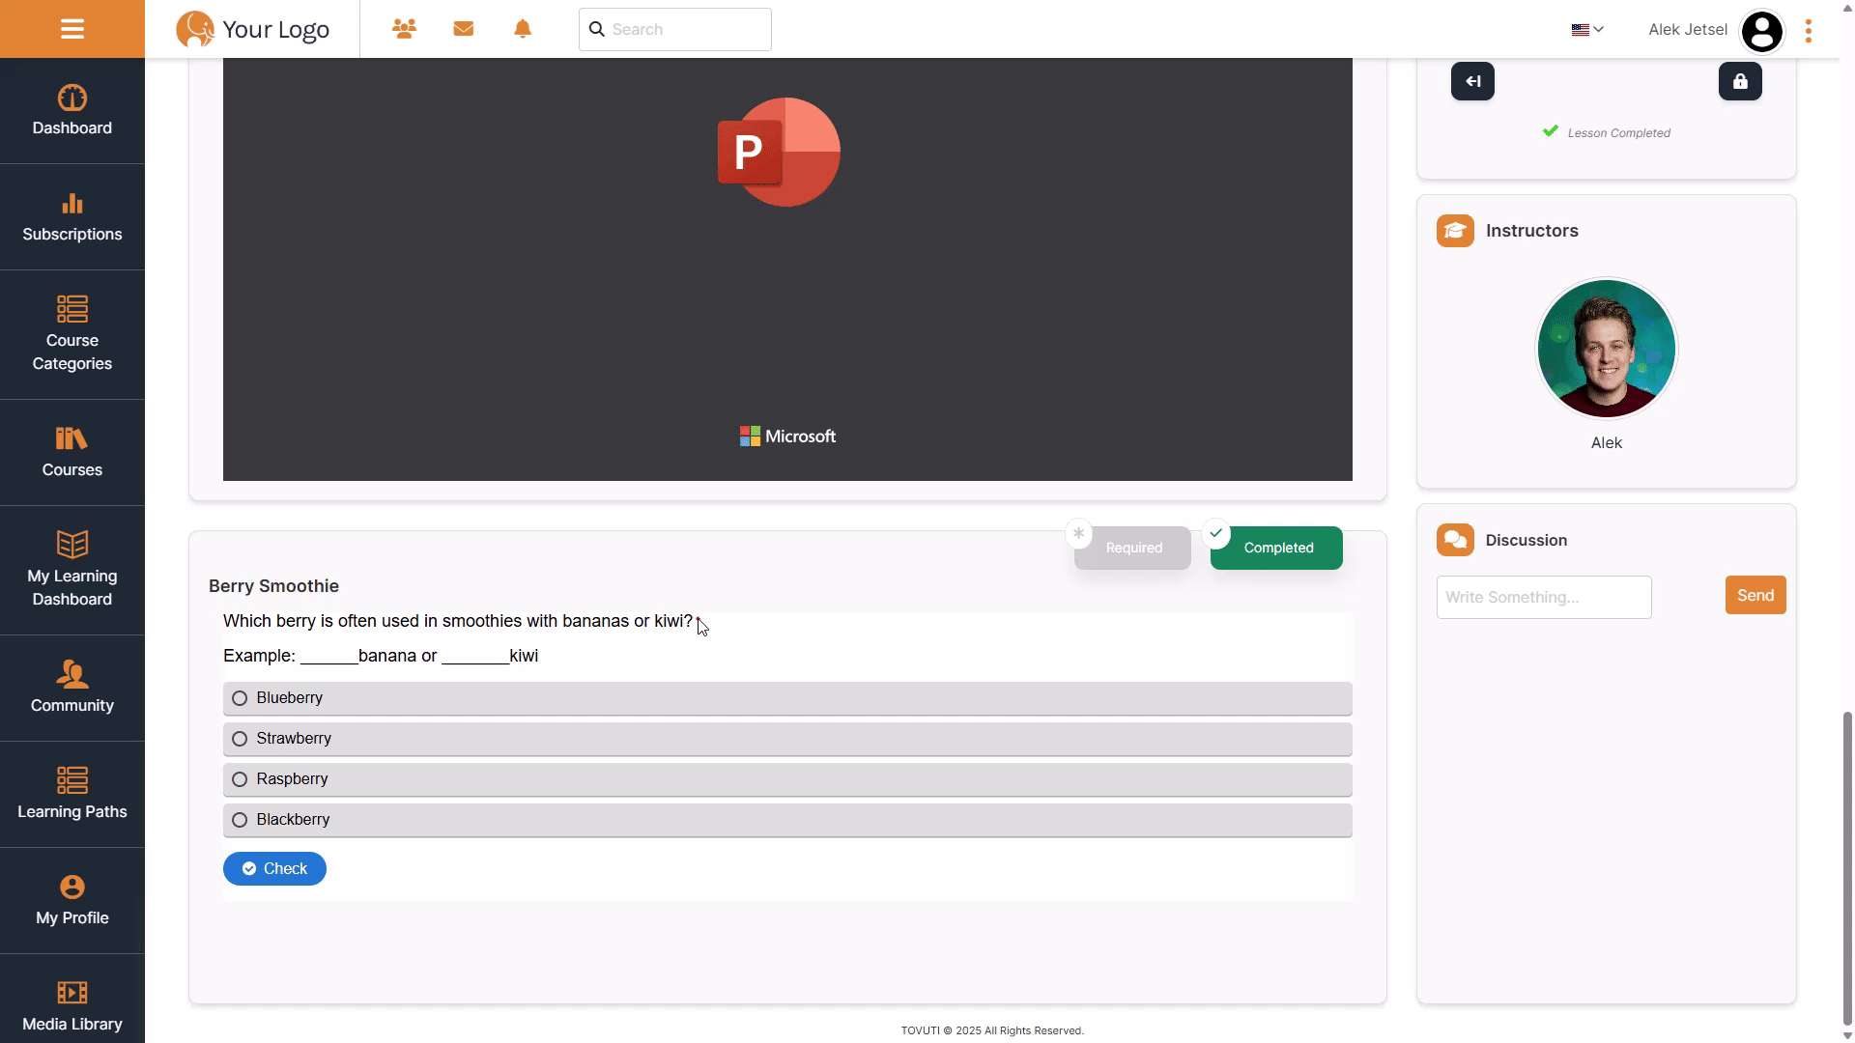Open the users group icon in header
Screen dimensions: 1855x1043
(404, 29)
